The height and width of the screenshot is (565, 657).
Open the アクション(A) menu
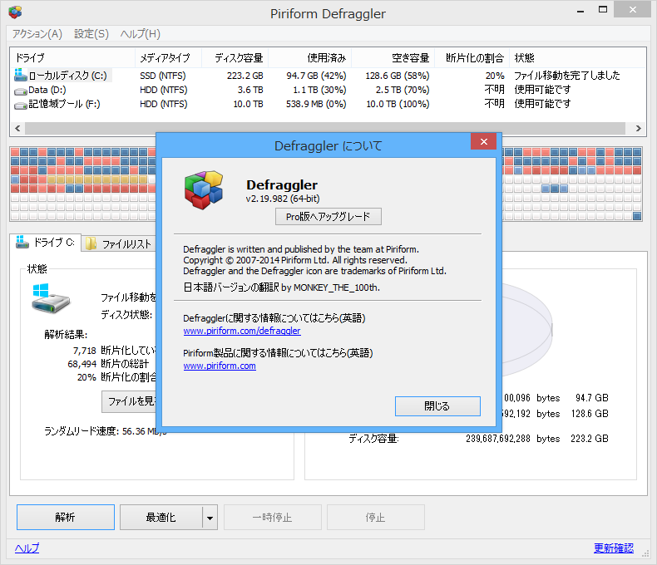[x=37, y=34]
